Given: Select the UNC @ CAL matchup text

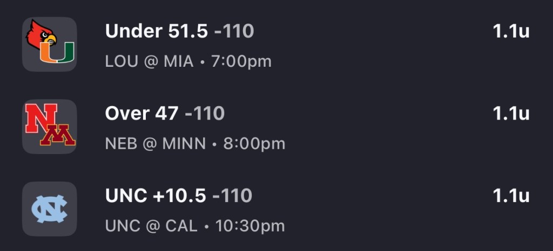Looking at the screenshot, I should (151, 226).
